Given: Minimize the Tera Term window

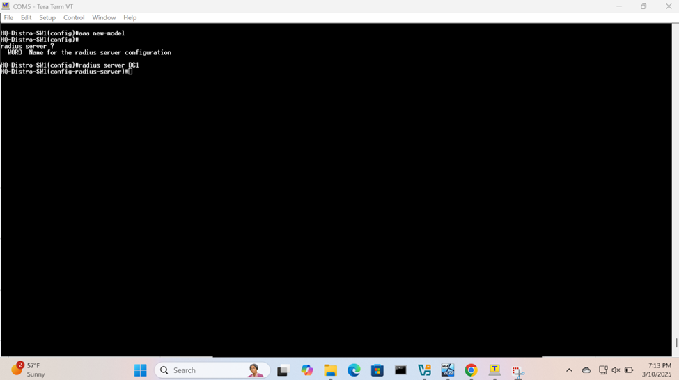Looking at the screenshot, I should pos(619,6).
